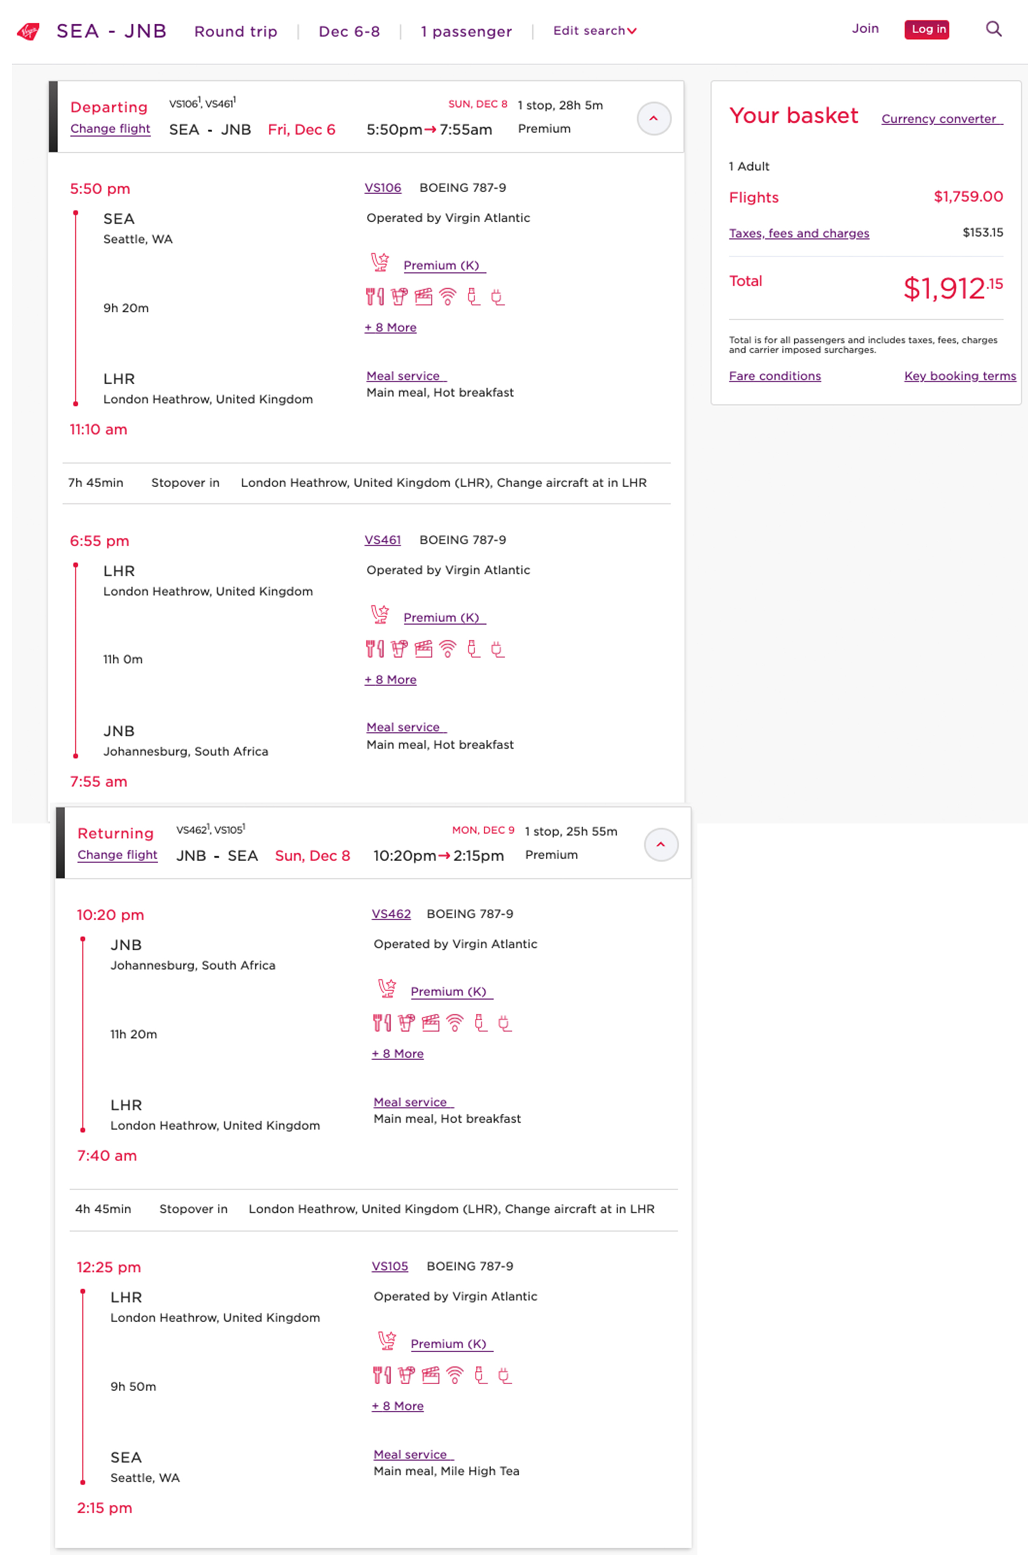
Task: Click the SEA - JNB route heading
Action: pyautogui.click(x=111, y=31)
